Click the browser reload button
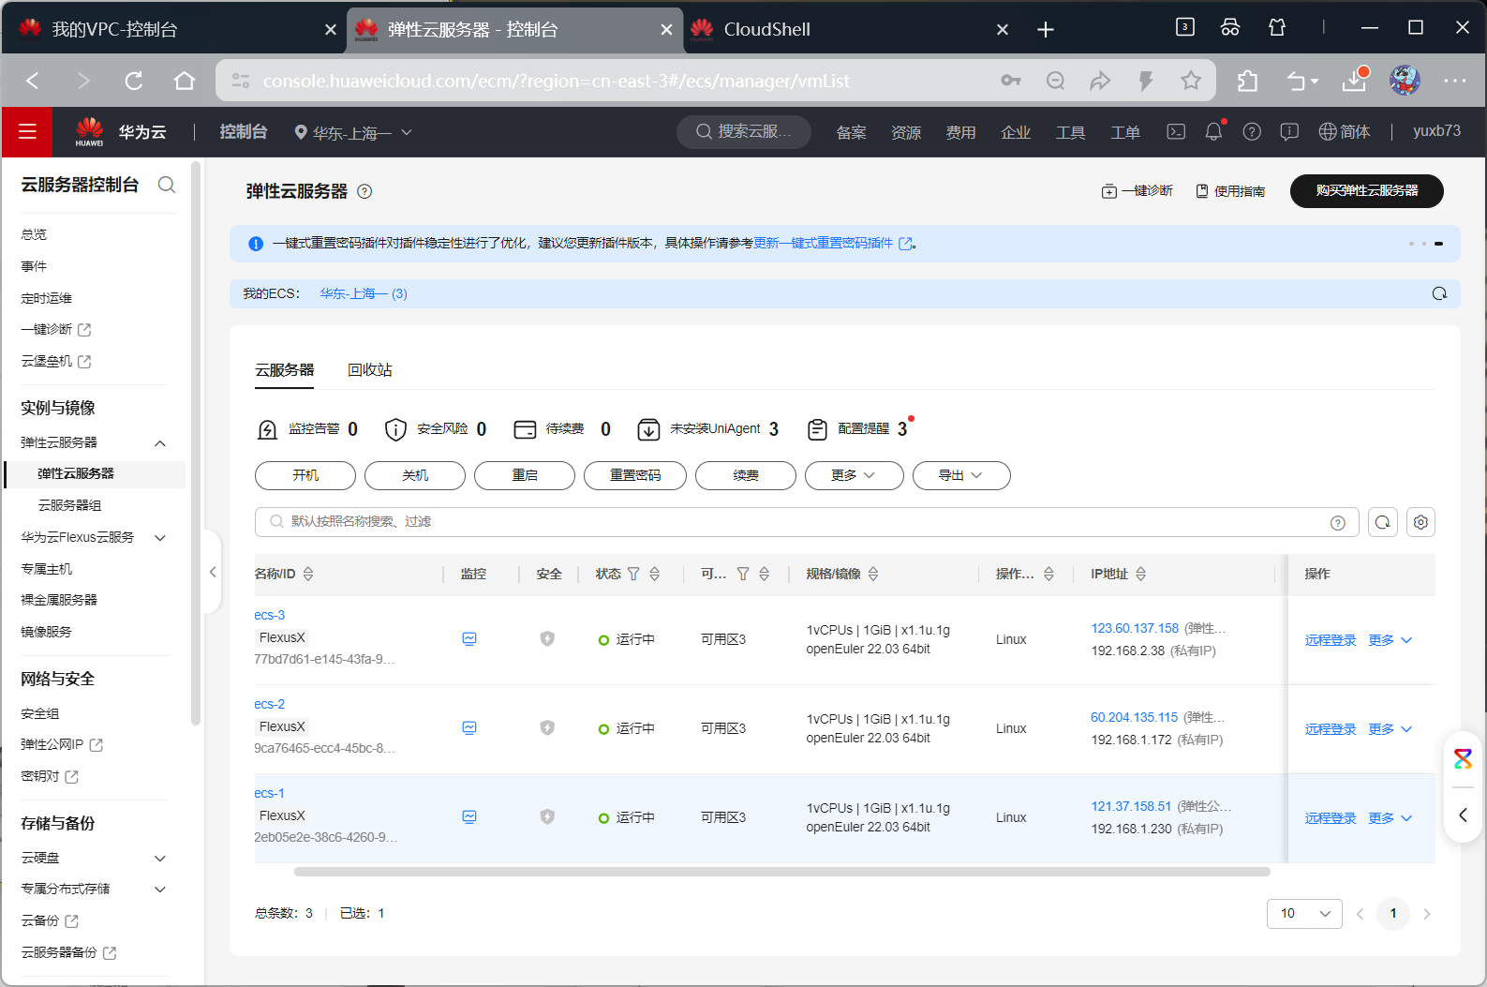 tap(134, 81)
